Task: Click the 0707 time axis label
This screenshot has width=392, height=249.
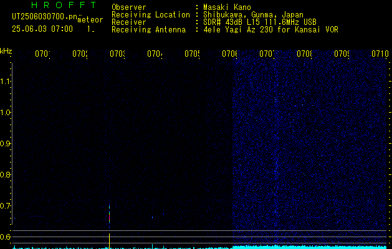Action: pos(267,54)
